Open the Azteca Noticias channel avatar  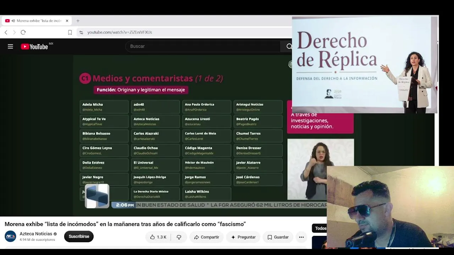10,236
